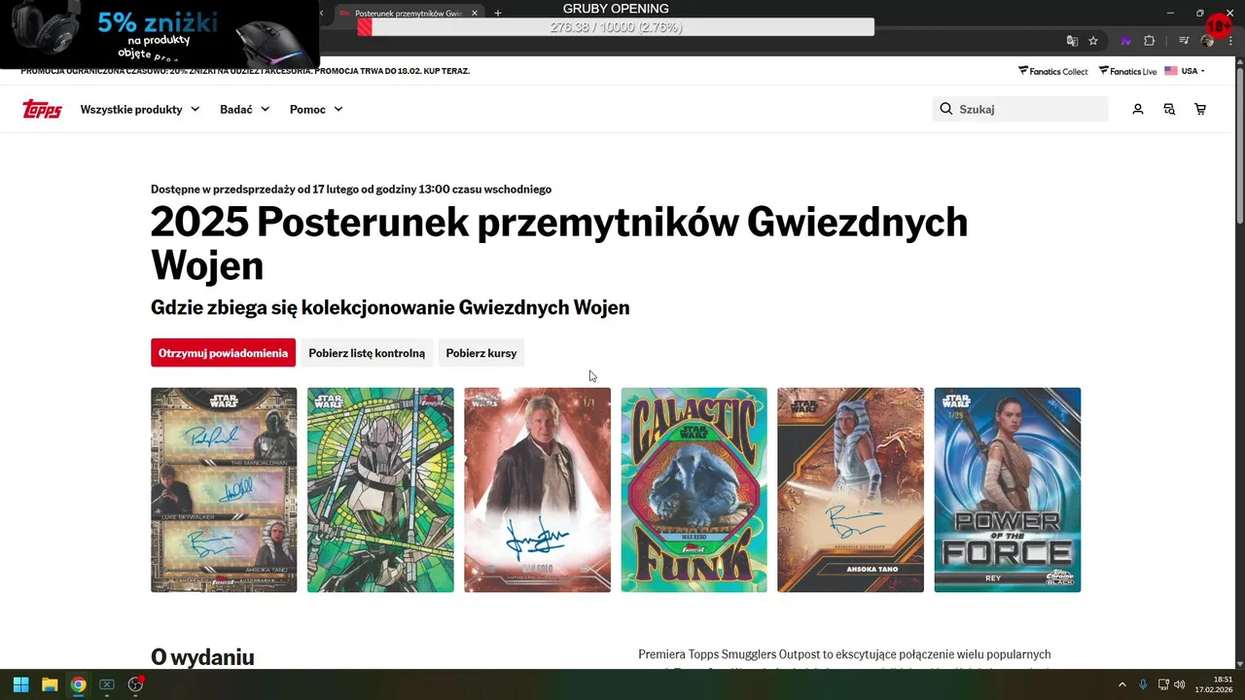The width and height of the screenshot is (1245, 700).
Task: Open the Fanatics Live link
Action: [x=1128, y=71]
